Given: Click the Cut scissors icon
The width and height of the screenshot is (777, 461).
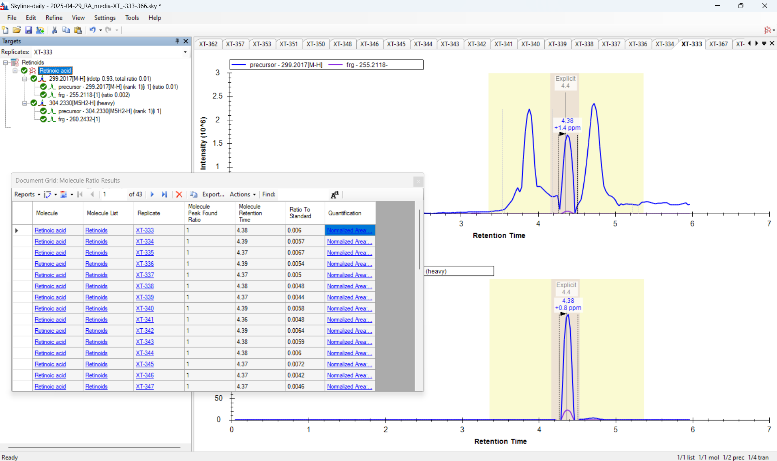Looking at the screenshot, I should pyautogui.click(x=54, y=30).
